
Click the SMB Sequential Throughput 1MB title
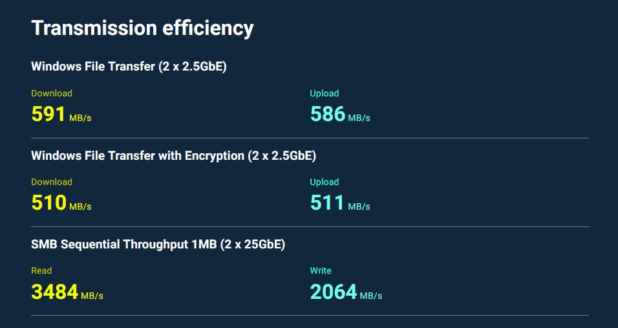point(158,244)
